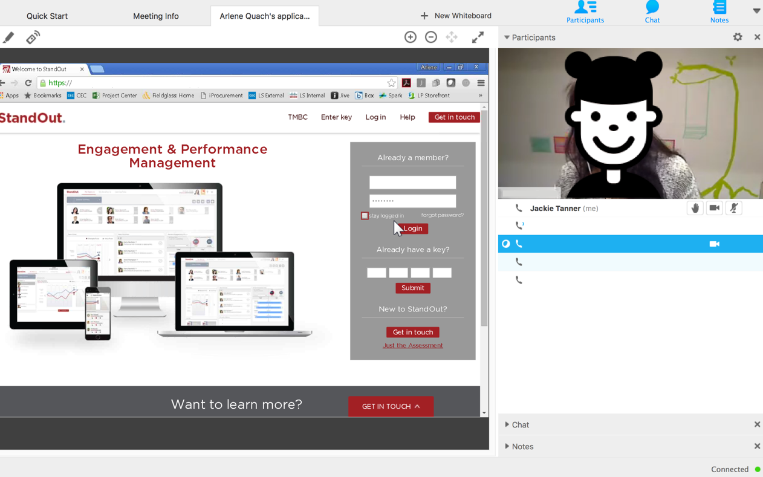
Task: Collapse the Participants panel triangle
Action: click(x=507, y=37)
